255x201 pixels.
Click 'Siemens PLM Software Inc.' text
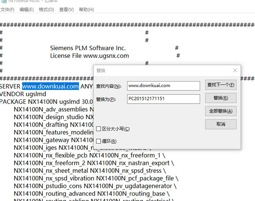tap(88, 48)
